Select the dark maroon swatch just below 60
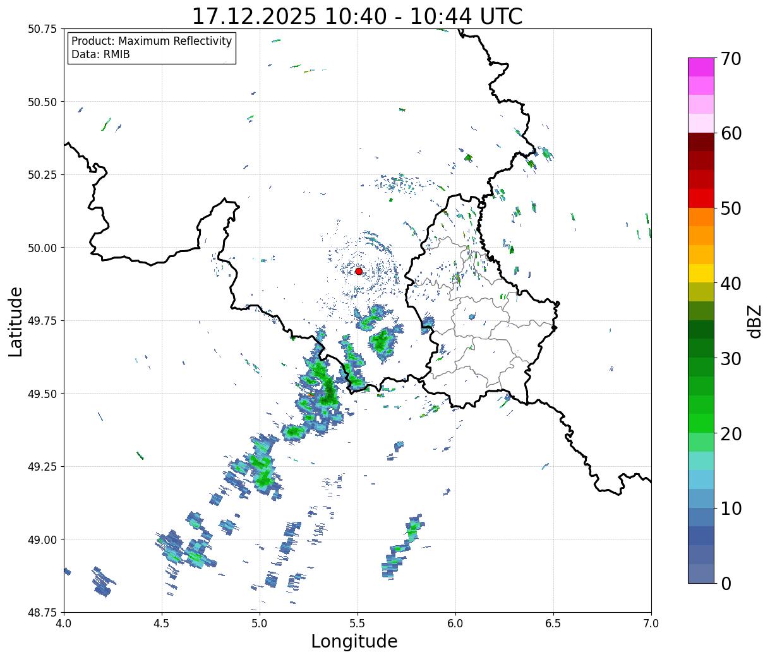770x657 pixels. click(x=701, y=142)
